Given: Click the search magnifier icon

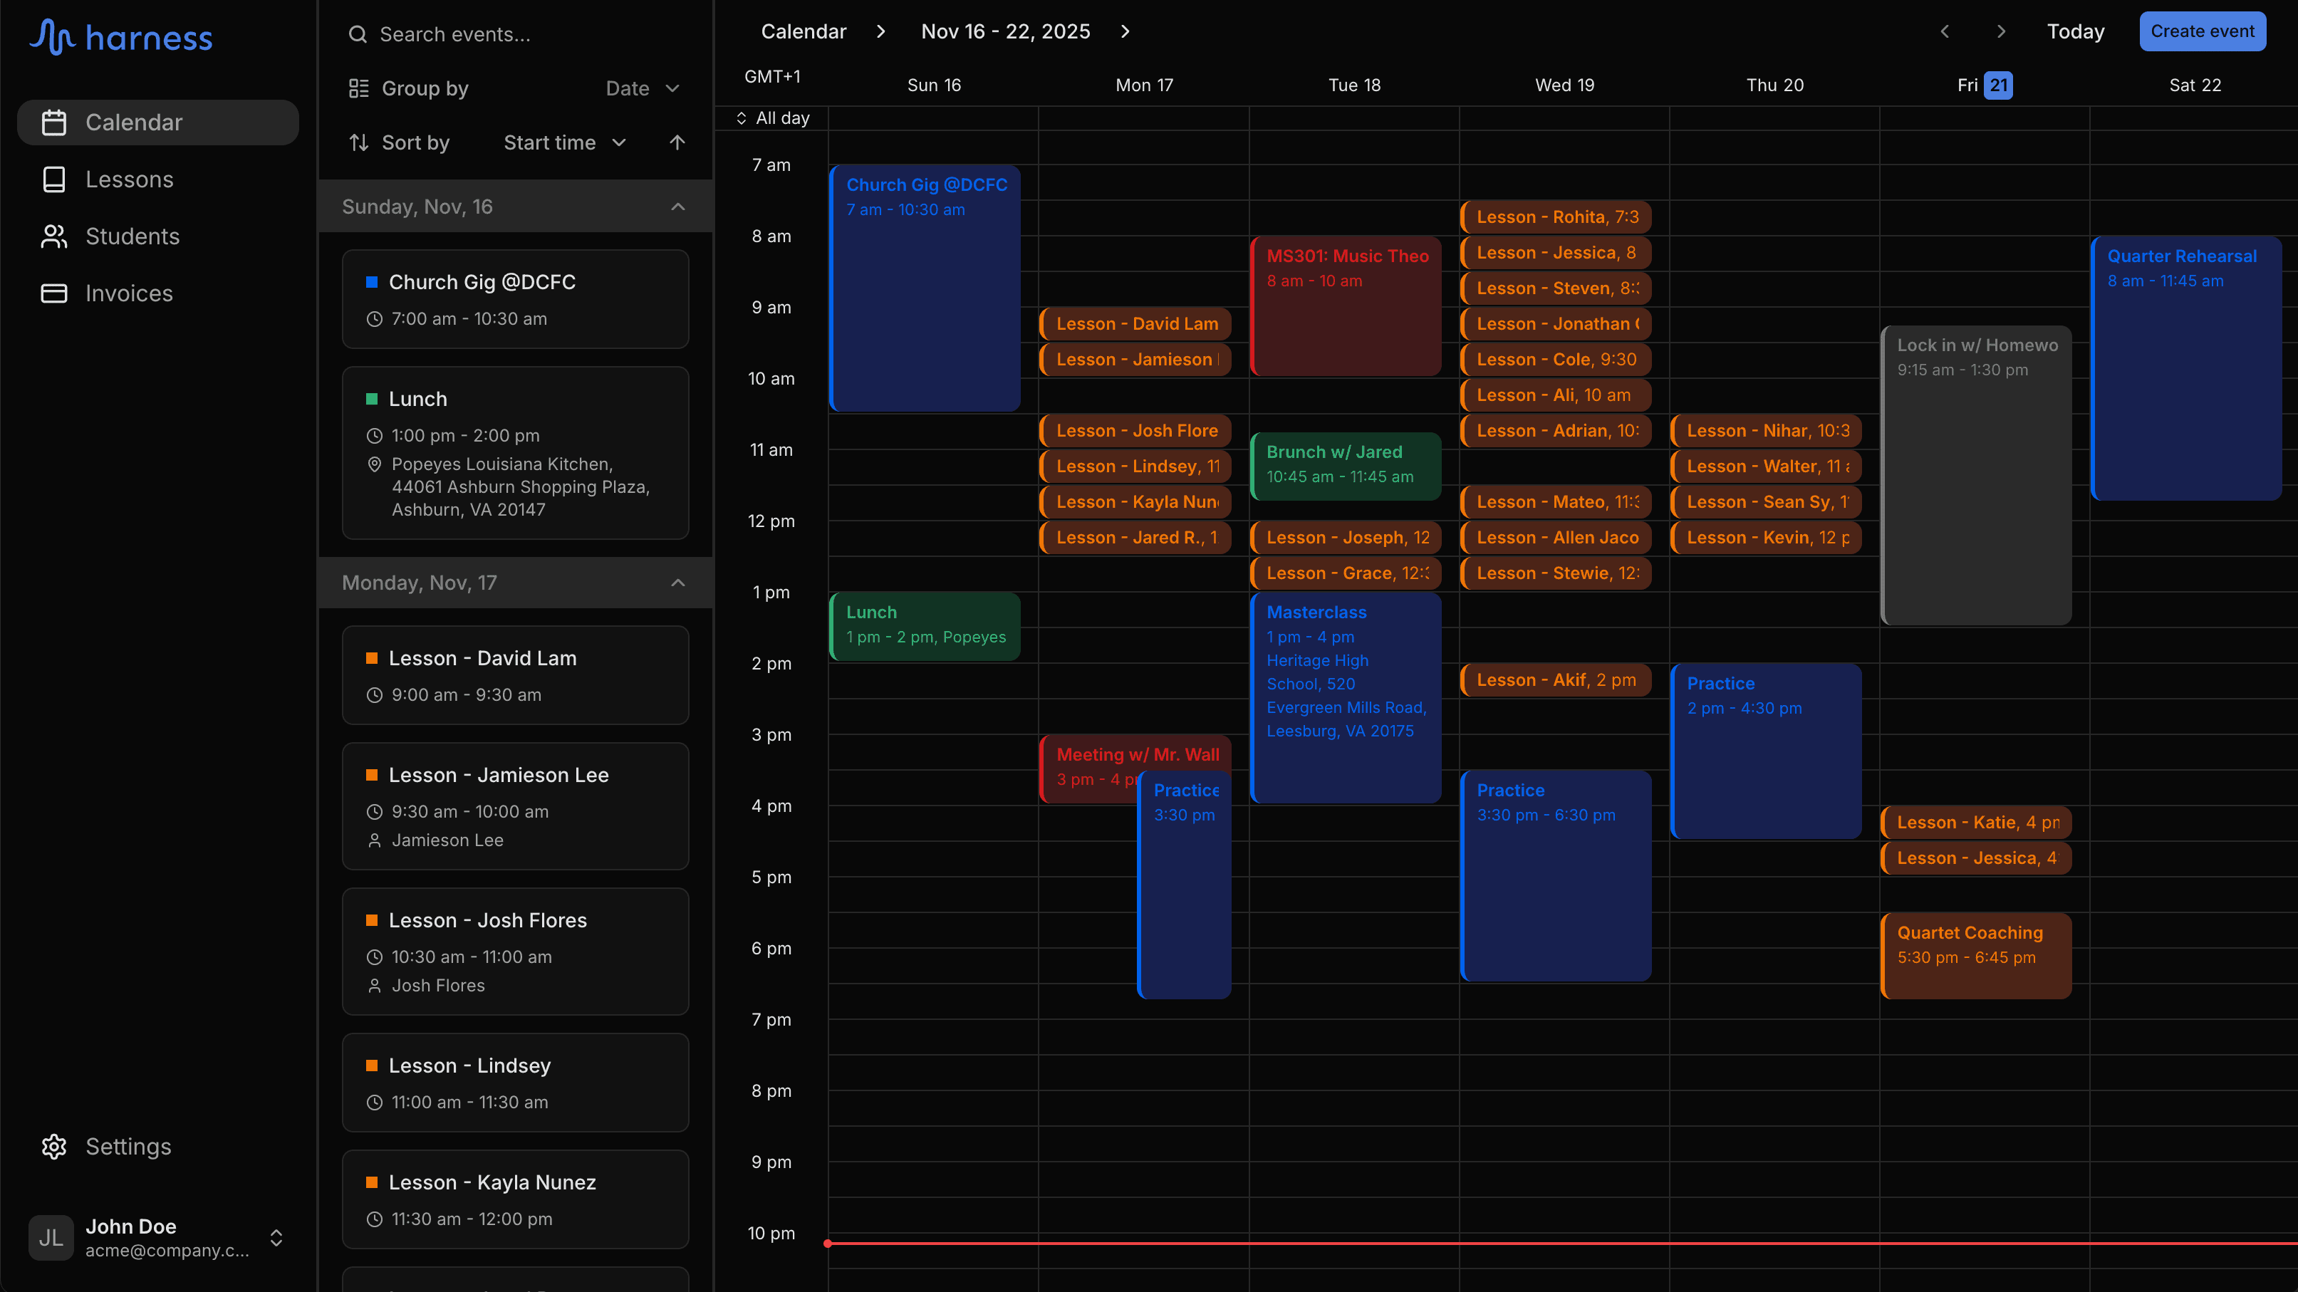Looking at the screenshot, I should [x=358, y=35].
